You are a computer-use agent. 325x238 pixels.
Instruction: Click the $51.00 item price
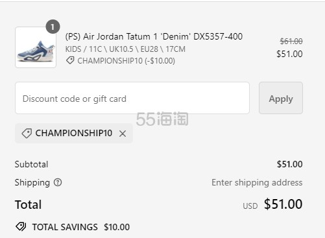[x=289, y=54]
